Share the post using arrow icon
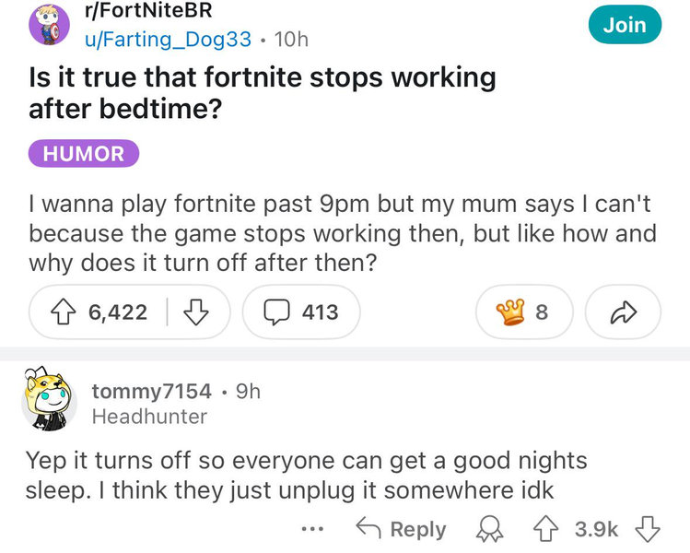The width and height of the screenshot is (690, 553). click(623, 312)
